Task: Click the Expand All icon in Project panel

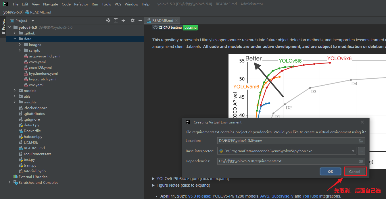Action: (116, 20)
